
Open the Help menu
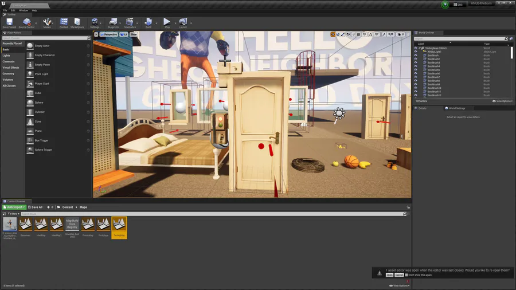(x=34, y=10)
